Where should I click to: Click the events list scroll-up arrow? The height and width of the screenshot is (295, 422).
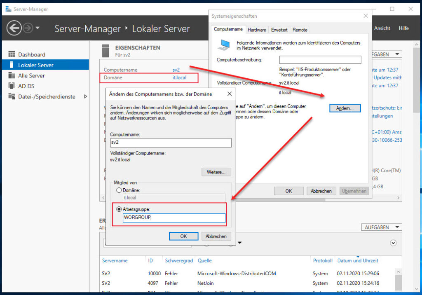399,272
